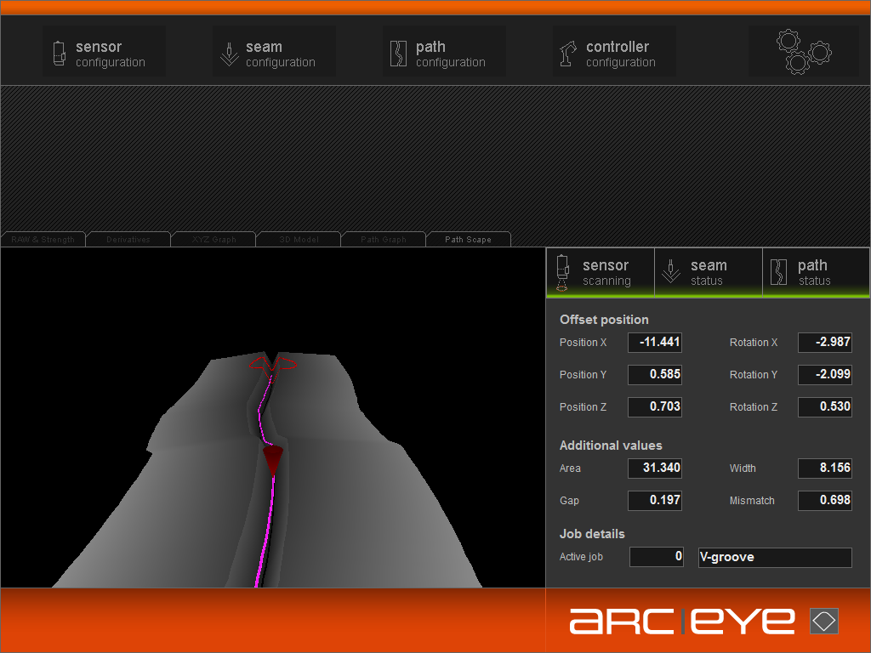871x653 pixels.
Task: Show the sensor scanning status
Action: point(600,272)
